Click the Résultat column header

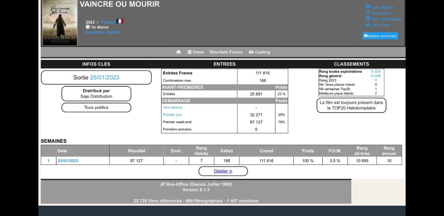pos(137,151)
